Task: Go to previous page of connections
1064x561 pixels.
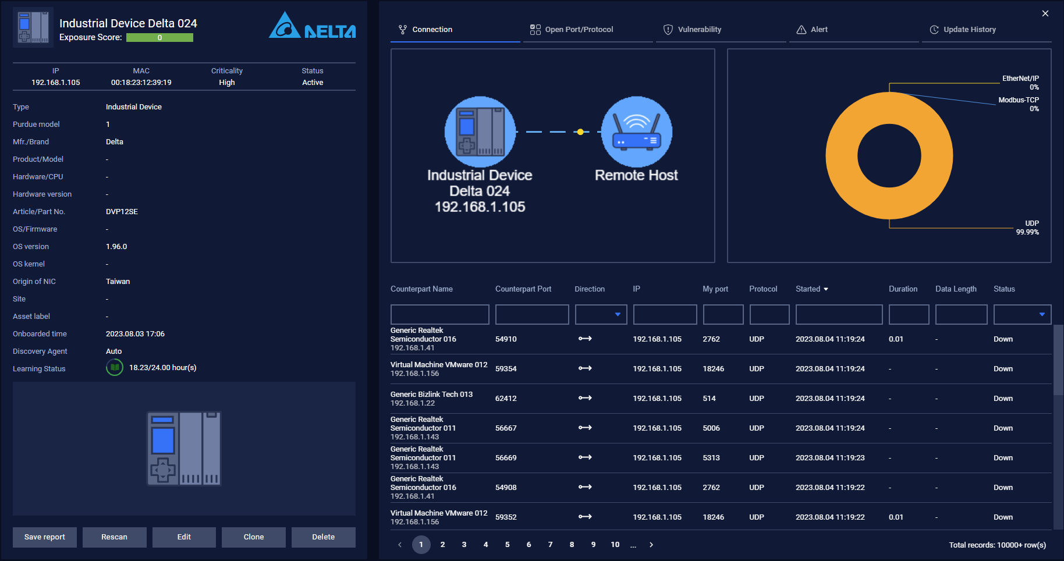Action: [x=400, y=545]
